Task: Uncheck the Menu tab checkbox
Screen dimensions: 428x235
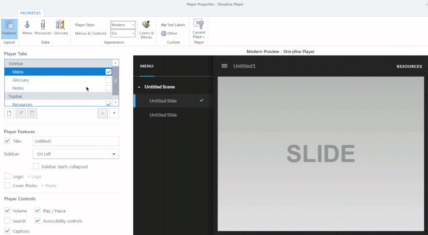Action: [108, 72]
